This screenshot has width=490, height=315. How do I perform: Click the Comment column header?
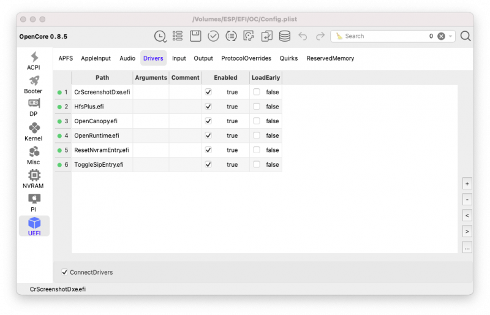point(186,78)
